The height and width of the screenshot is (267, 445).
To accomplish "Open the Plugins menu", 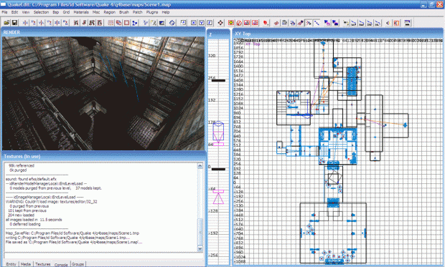I will click(x=152, y=12).
